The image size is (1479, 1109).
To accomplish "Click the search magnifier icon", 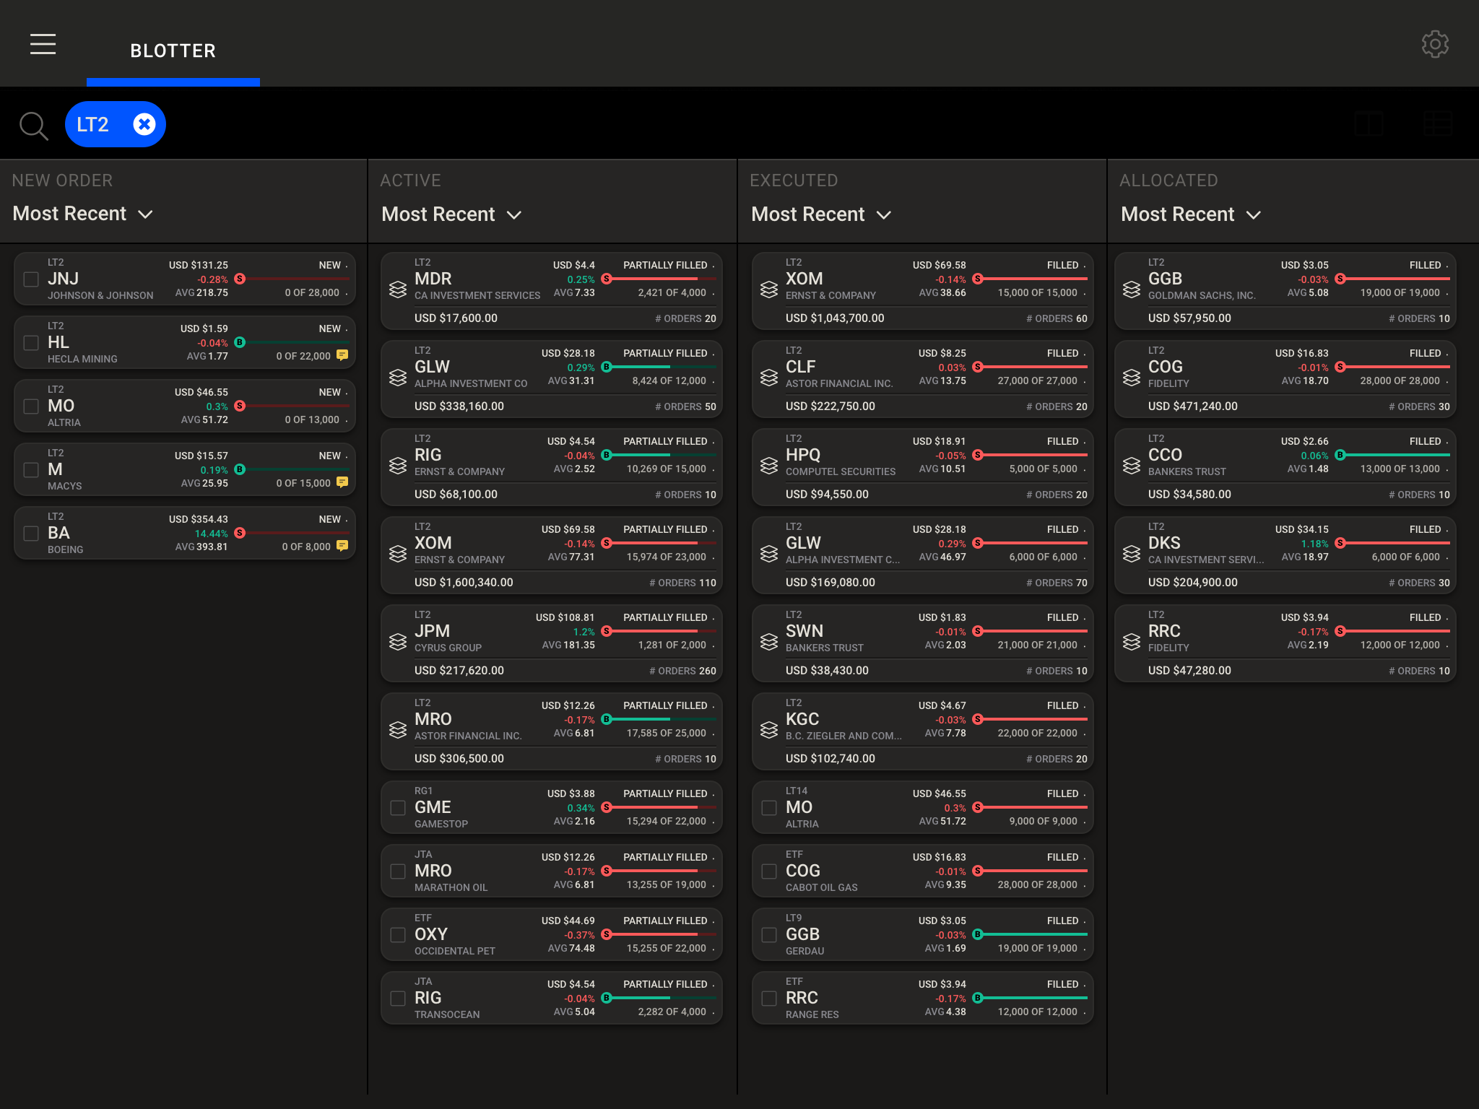I will (x=33, y=125).
